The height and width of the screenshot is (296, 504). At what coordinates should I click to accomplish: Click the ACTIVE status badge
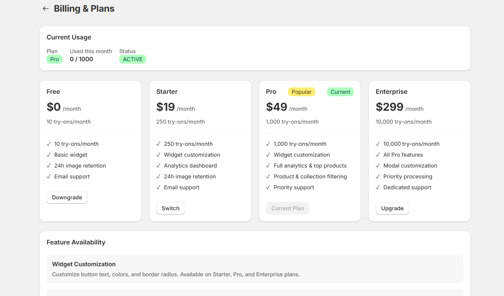click(x=132, y=59)
